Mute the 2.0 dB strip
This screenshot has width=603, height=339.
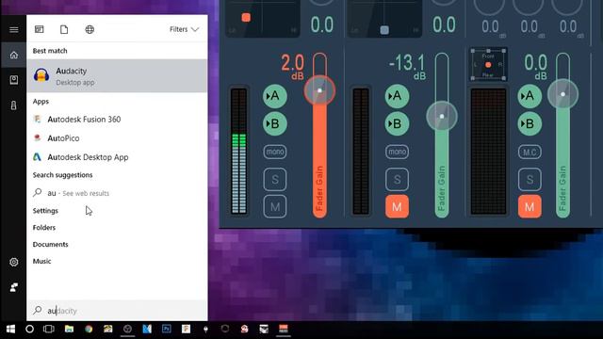[x=275, y=207]
